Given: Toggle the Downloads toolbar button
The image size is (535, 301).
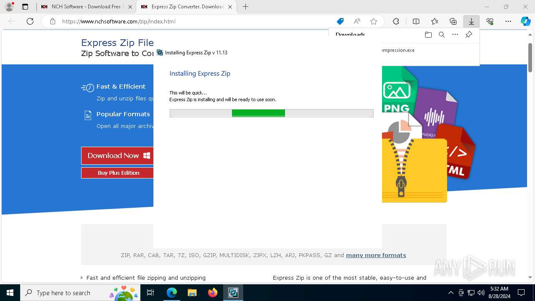Looking at the screenshot, I should [x=471, y=21].
